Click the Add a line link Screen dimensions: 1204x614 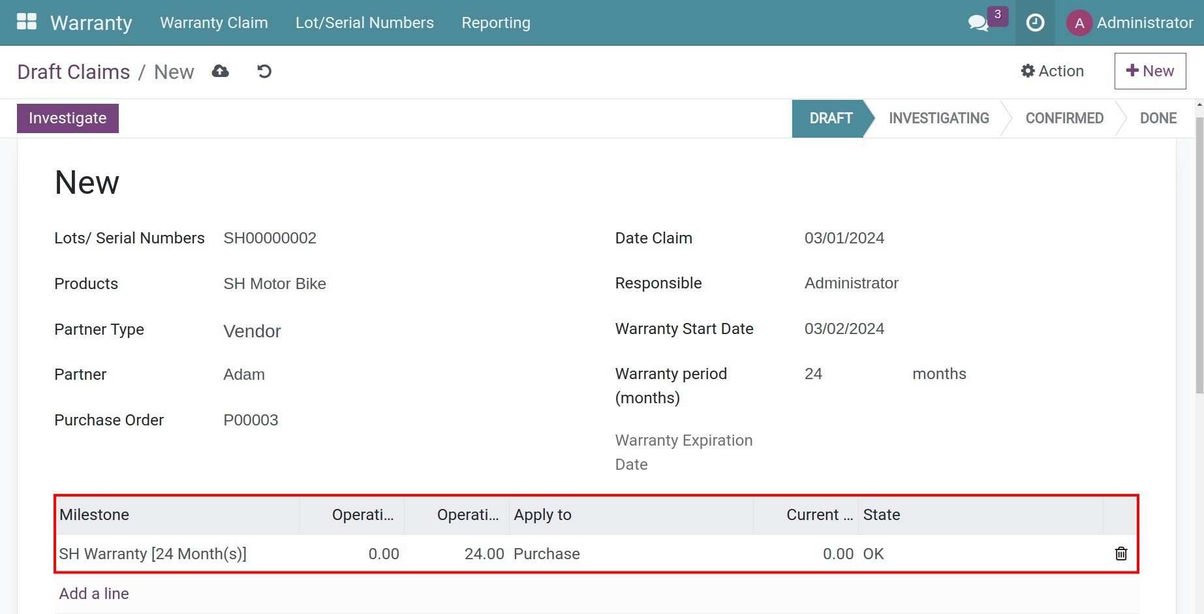click(93, 593)
